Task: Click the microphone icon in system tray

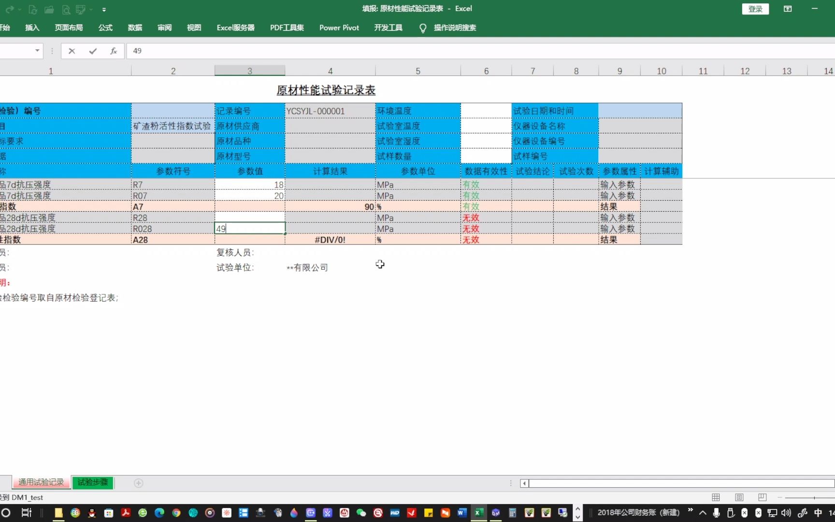Action: (717, 513)
